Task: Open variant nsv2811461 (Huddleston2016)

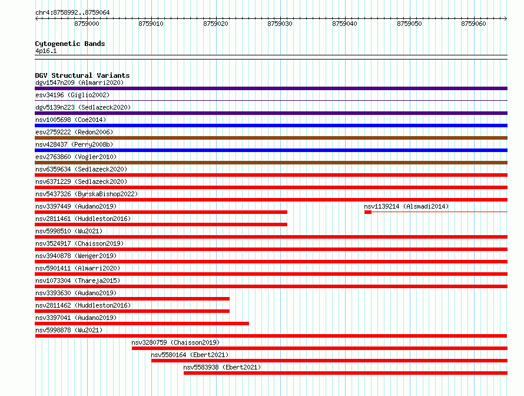Action: coord(83,219)
